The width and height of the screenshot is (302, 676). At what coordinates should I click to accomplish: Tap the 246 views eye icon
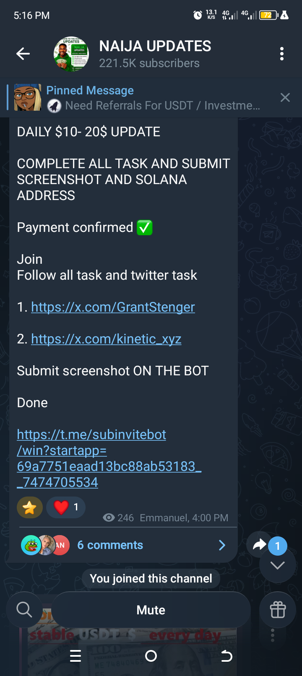click(109, 518)
